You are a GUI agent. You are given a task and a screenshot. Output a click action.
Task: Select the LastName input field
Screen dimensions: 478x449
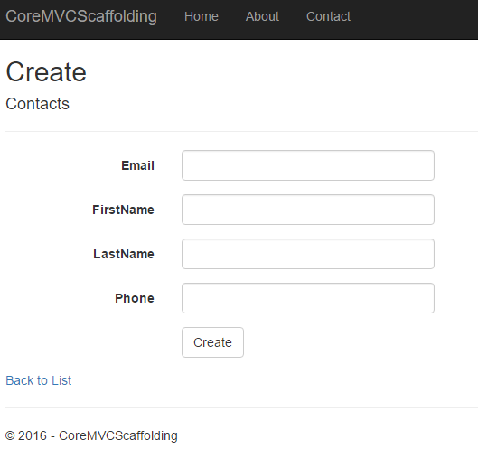pyautogui.click(x=308, y=254)
